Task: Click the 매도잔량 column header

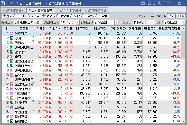Action: (x=82, y=29)
